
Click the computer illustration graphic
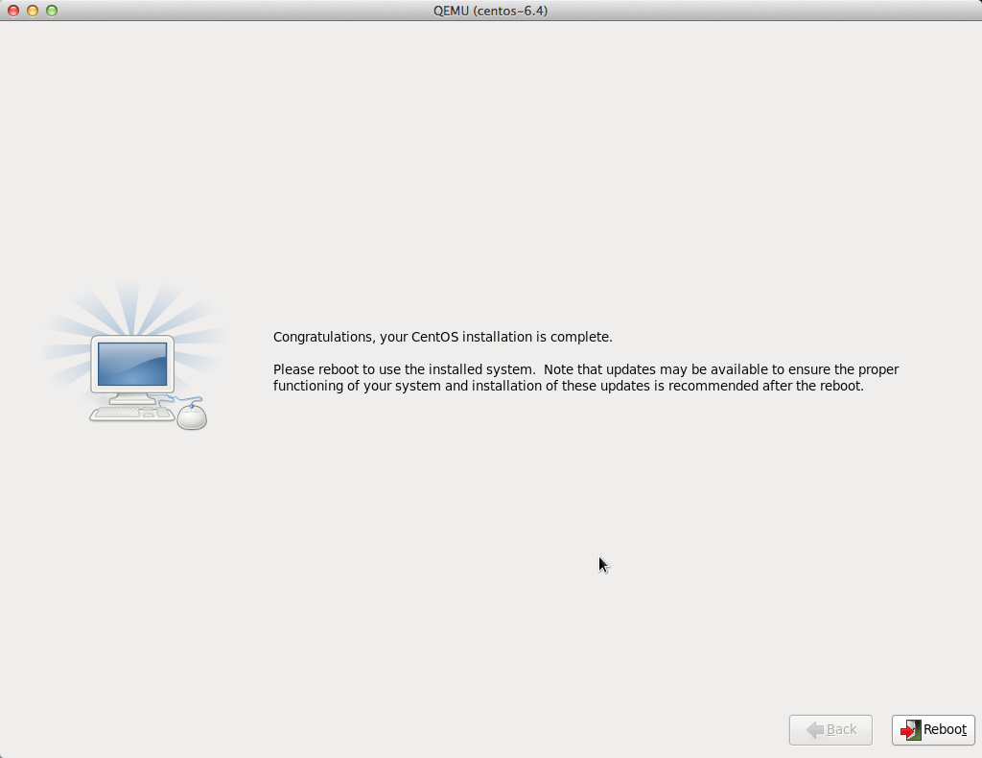[x=134, y=356]
